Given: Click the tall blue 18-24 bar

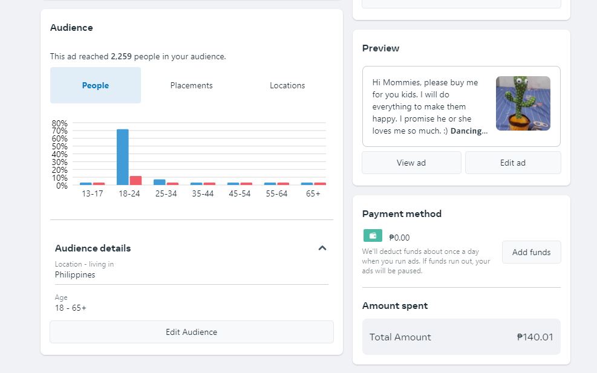Looking at the screenshot, I should [123, 157].
